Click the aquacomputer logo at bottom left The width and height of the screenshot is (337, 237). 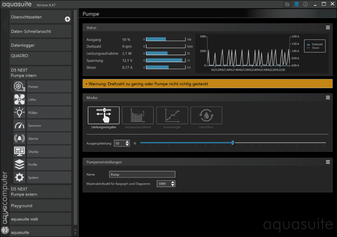coord(5,230)
